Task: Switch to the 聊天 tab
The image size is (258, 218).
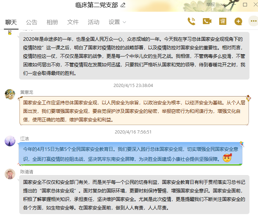Action: [x=11, y=22]
